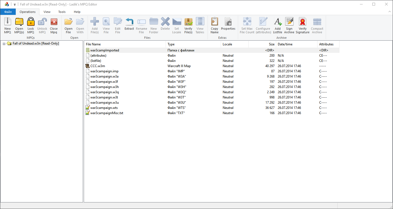Select Fall of Undead.w3n in tree

pos(36,43)
